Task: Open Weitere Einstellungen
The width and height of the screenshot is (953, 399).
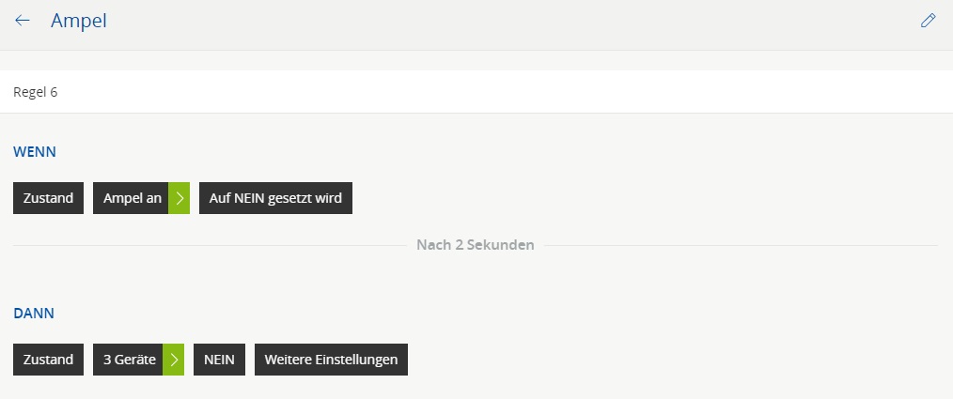Action: (331, 360)
